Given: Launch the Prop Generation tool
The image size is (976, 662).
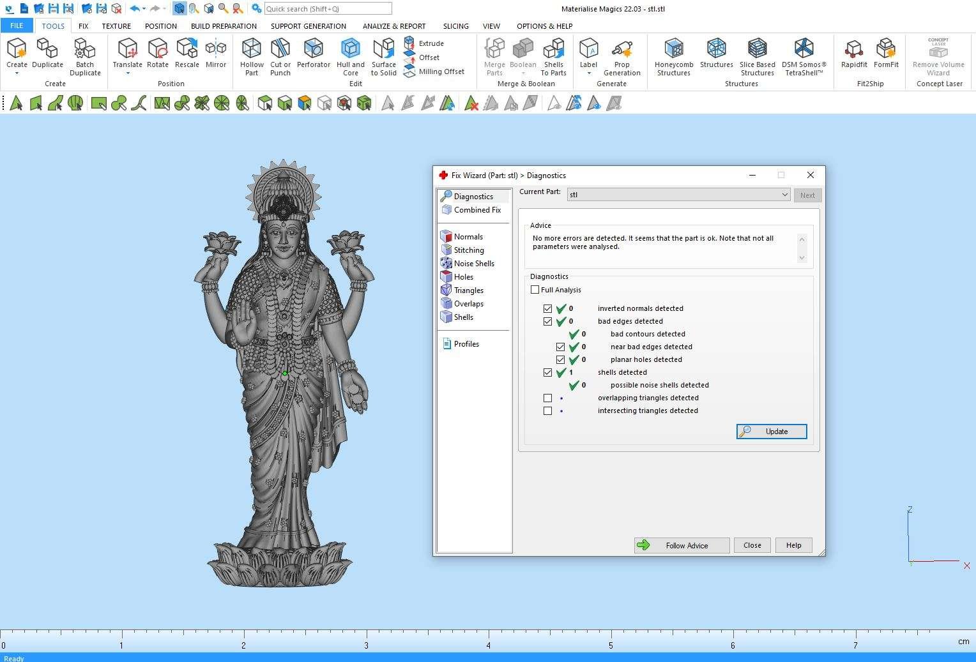Looking at the screenshot, I should point(621,56).
